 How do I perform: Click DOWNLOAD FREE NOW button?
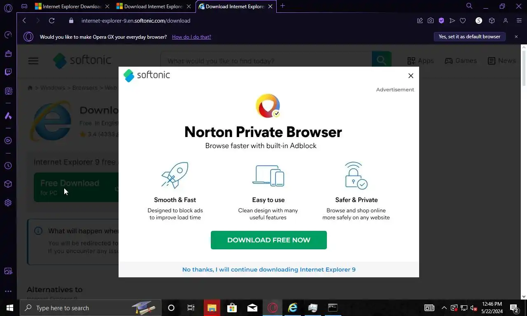(269, 240)
